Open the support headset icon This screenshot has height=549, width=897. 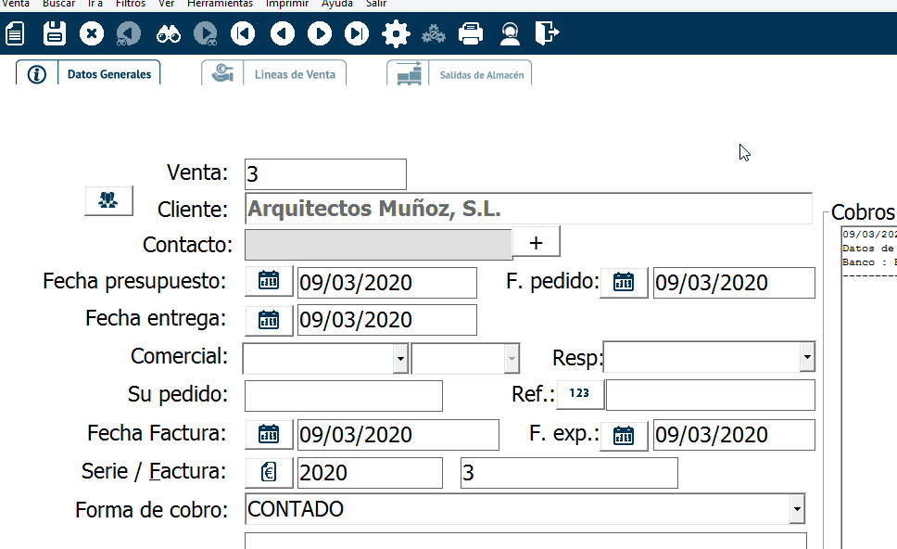[509, 34]
